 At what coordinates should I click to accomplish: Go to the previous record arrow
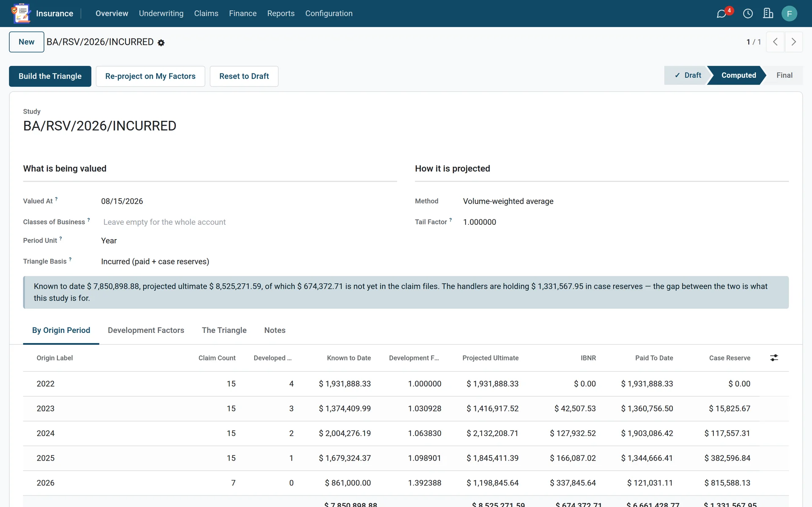point(775,42)
